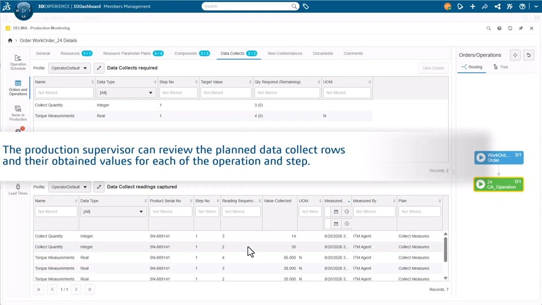Open the Resource Parameter Plans tab
This screenshot has width=542, height=305.
click(133, 54)
